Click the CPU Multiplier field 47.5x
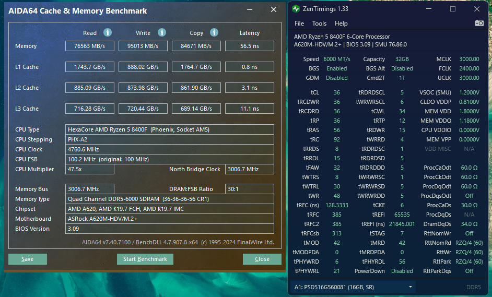The width and height of the screenshot is (492, 297). (x=90, y=169)
